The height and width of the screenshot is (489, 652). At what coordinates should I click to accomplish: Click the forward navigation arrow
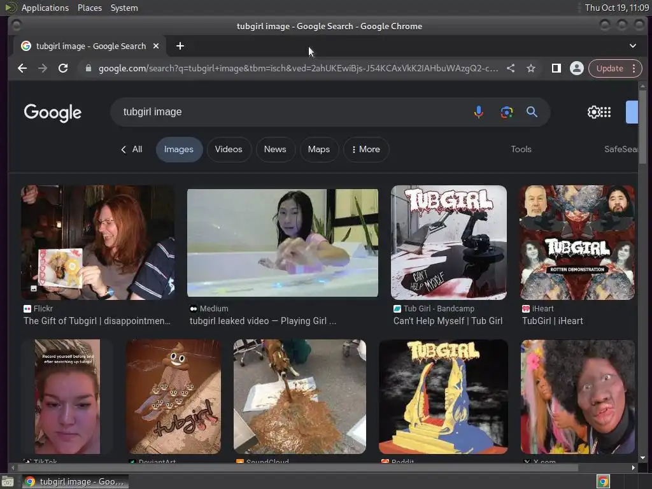(x=43, y=68)
